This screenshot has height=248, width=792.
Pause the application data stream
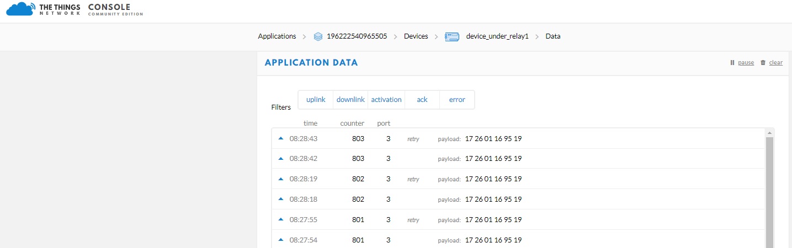pos(746,63)
